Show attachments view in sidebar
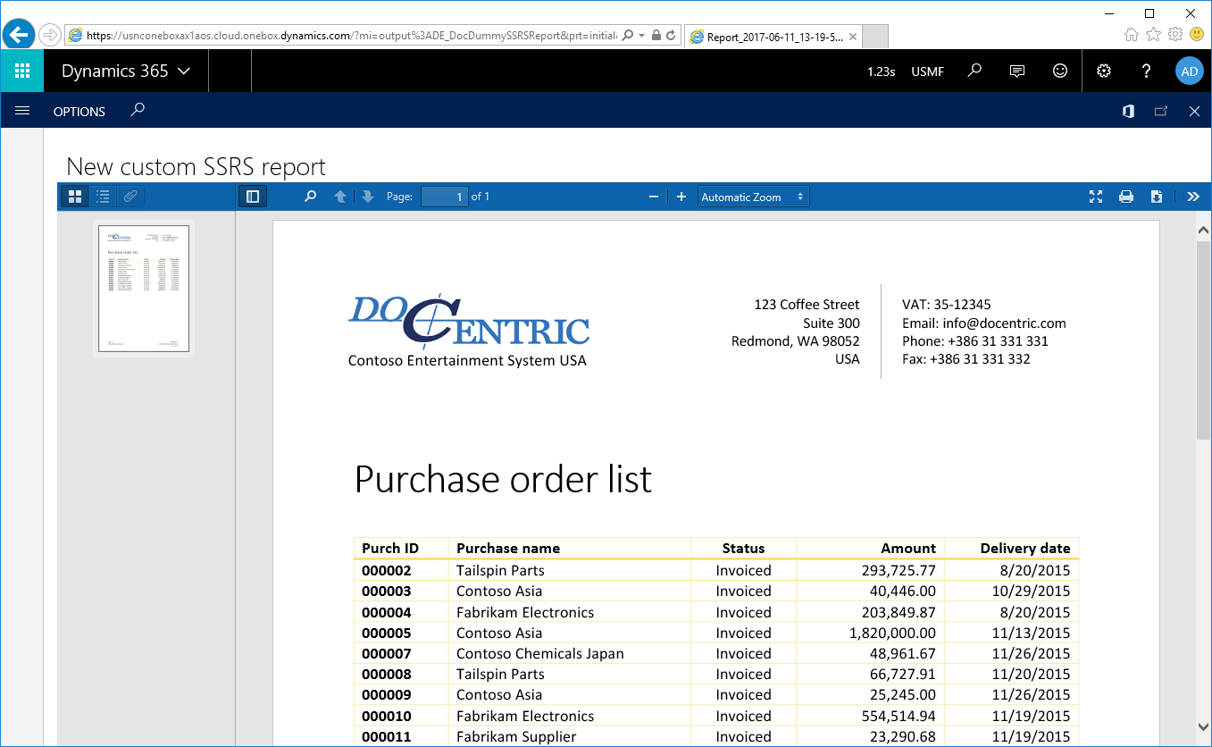1212x747 pixels. click(130, 197)
